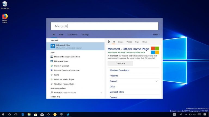
Task: Click the Microsoft recommended browser subtitle
Action: [x=69, y=48]
